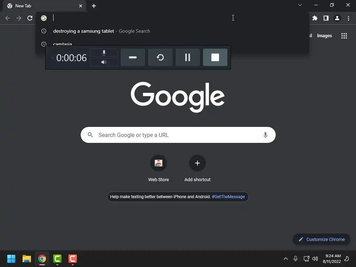Screen dimensions: 356x267
Task: Start voice search with microphone icon
Action: [265, 135]
